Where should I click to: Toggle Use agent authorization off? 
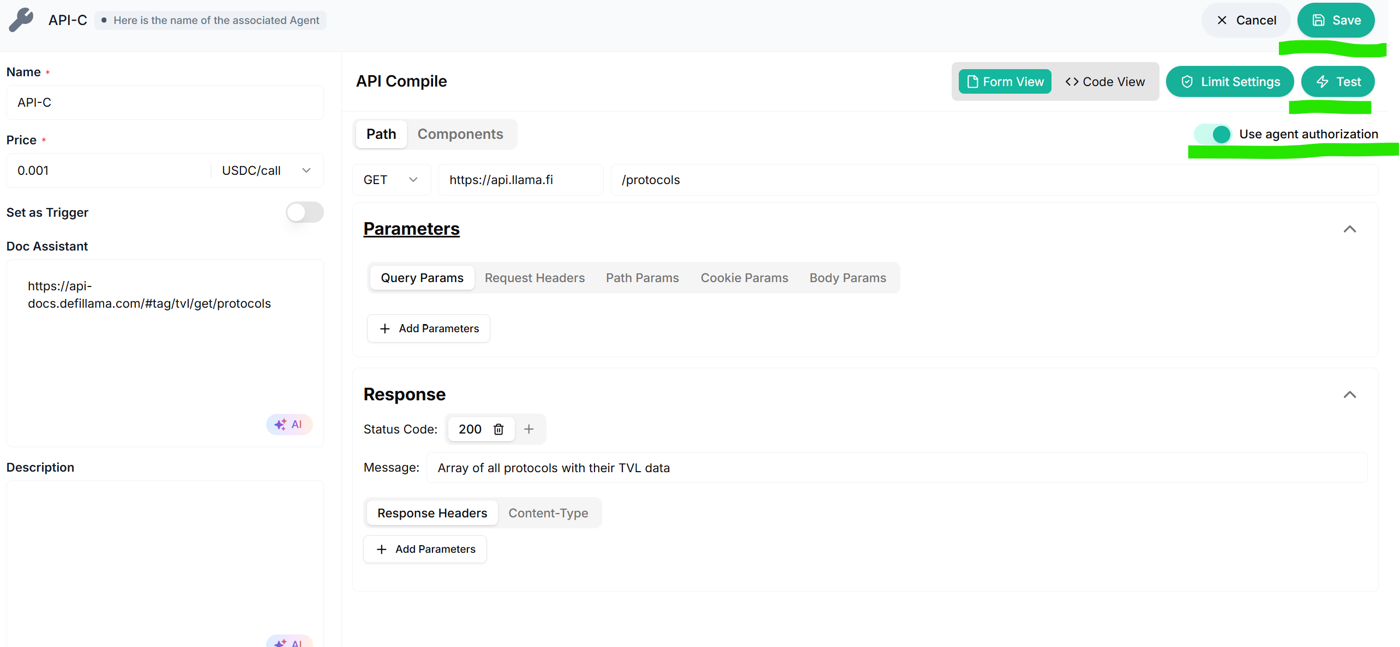click(1213, 134)
